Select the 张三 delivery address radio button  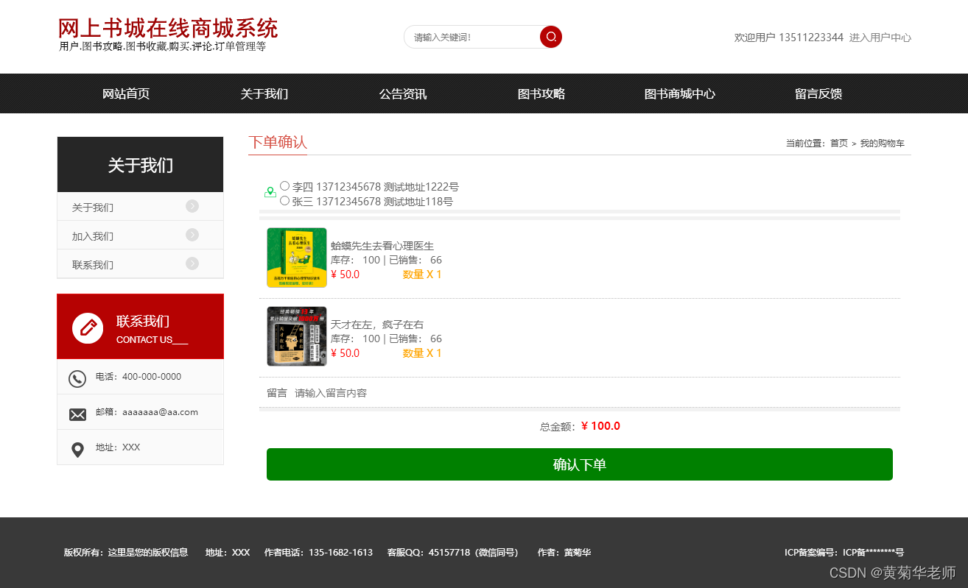click(x=284, y=200)
